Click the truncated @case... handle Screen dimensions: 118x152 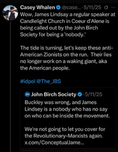71,8
